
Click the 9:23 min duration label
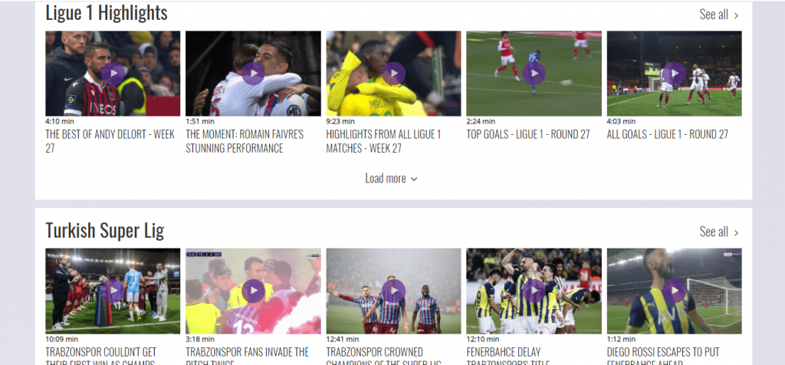(x=340, y=121)
